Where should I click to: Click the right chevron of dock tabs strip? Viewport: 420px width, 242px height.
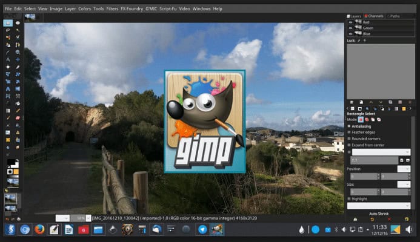pos(410,109)
